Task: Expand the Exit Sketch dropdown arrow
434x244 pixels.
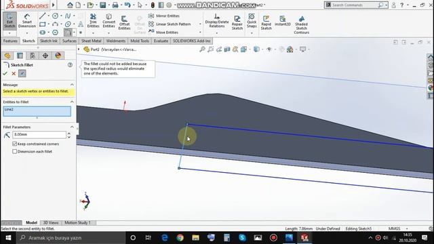Action: pos(9,33)
